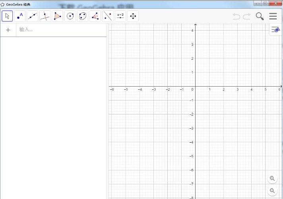
Task: Choose Circle with center through point tool
Action: (70, 16)
